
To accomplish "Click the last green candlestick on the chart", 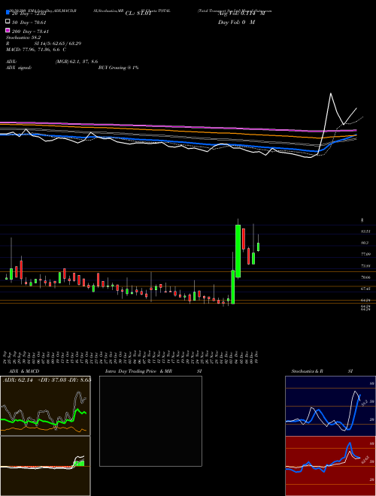I will pyautogui.click(x=258, y=246).
